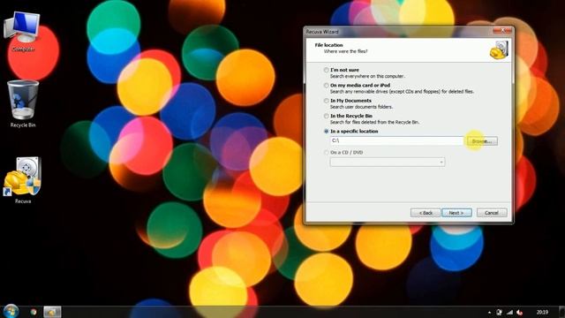
Task: Select "In a specific location" radio option
Action: 326,132
